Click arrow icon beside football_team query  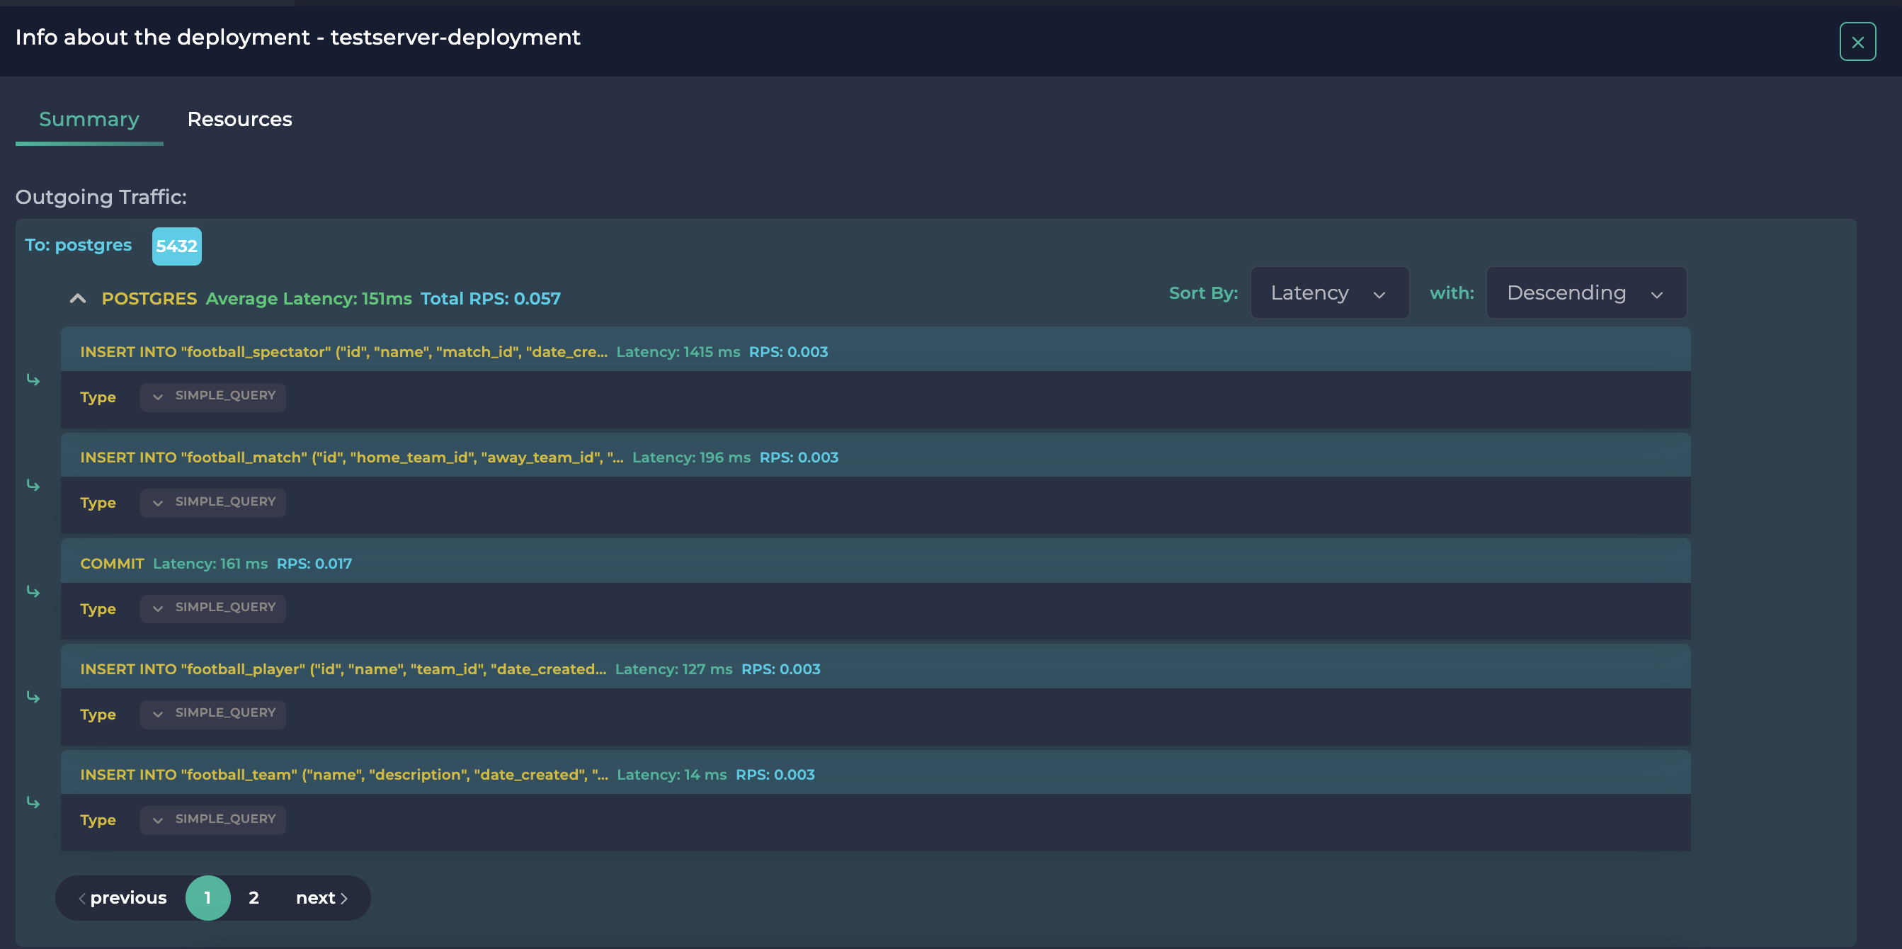(33, 803)
